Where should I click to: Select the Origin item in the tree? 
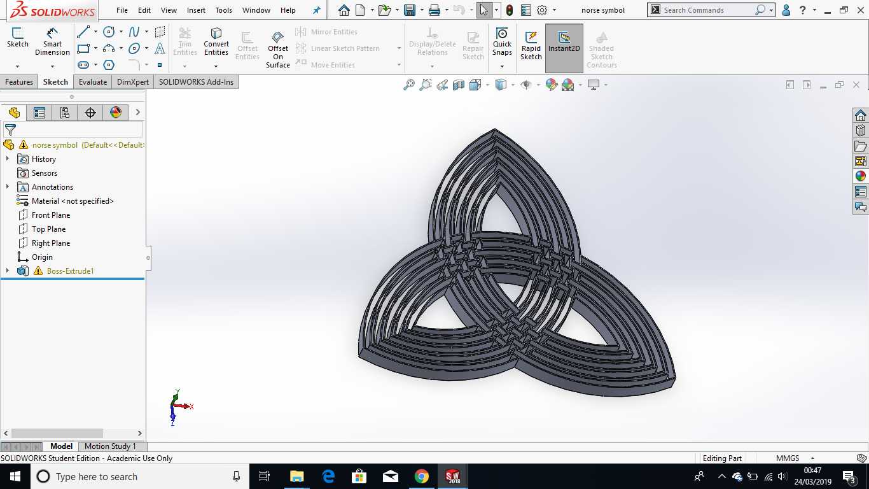[42, 257]
